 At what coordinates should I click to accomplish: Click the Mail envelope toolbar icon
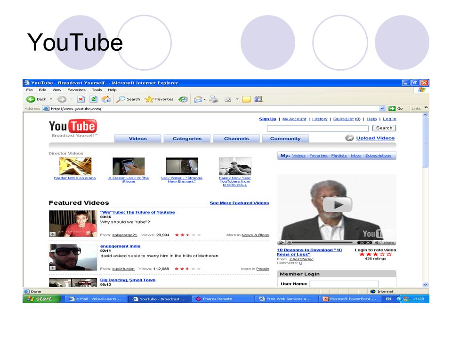198,99
